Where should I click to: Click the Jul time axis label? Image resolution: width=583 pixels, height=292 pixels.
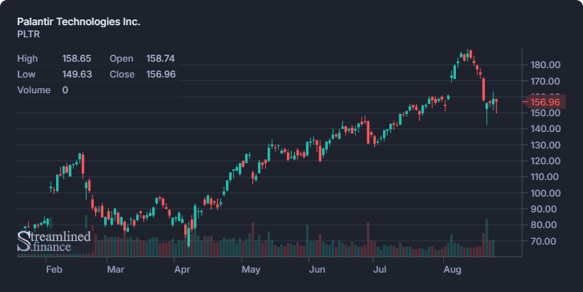[x=380, y=270]
